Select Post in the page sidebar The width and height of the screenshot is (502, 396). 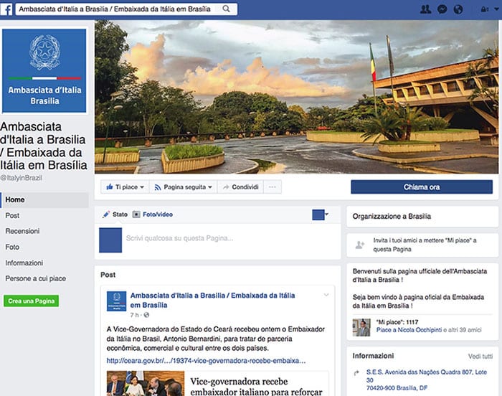click(12, 216)
